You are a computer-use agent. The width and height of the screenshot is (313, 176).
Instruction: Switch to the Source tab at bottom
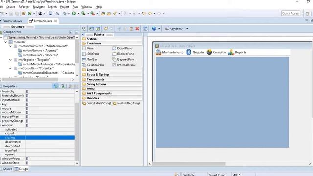6,169
